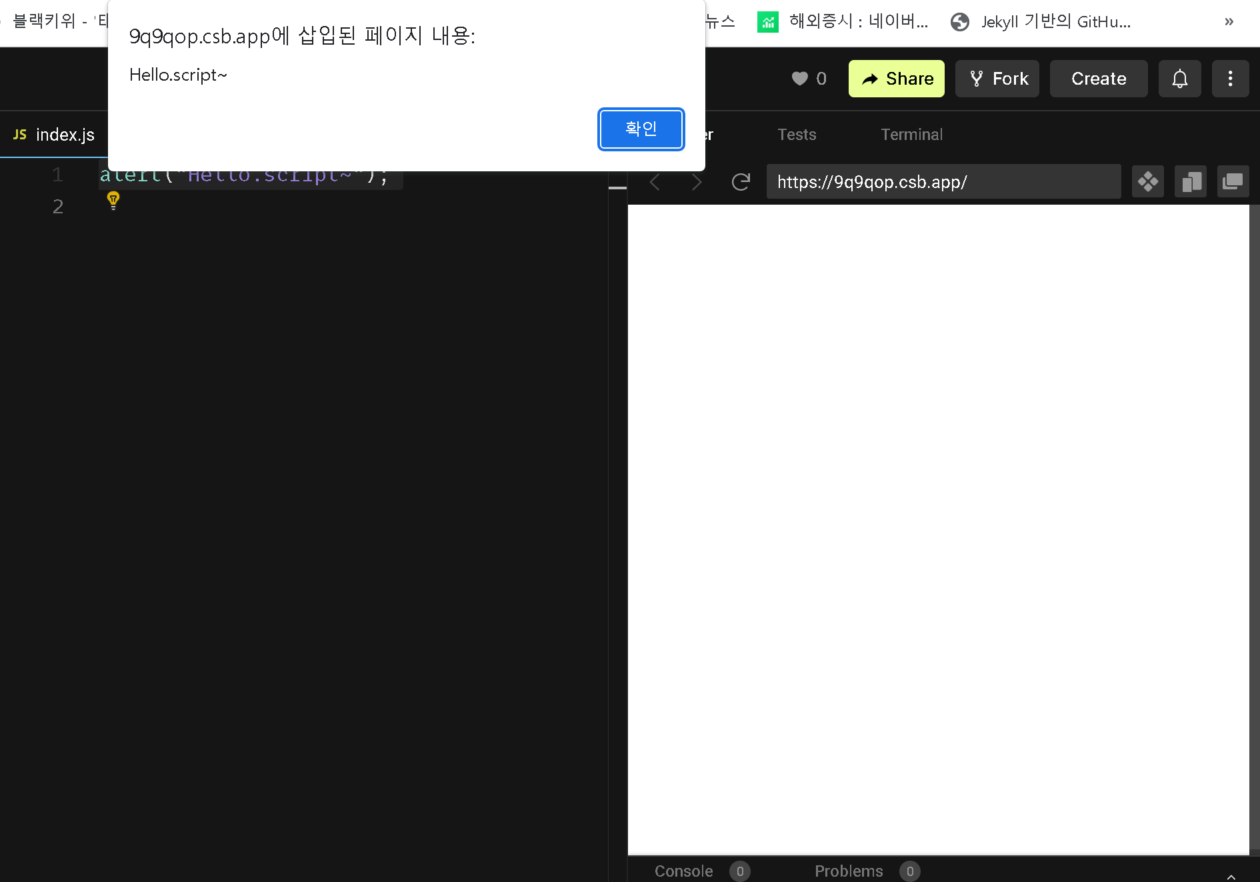The image size is (1260, 882).
Task: Expand the bottom devtools panel chevron
Action: (x=1231, y=876)
